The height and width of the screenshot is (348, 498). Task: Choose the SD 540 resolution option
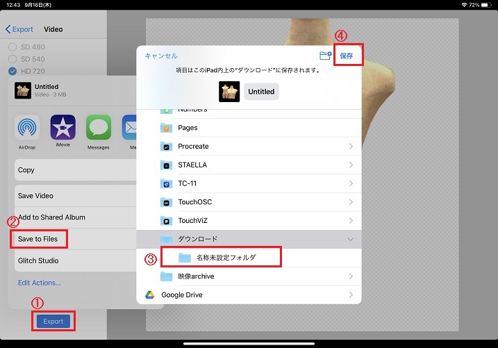(x=13, y=59)
